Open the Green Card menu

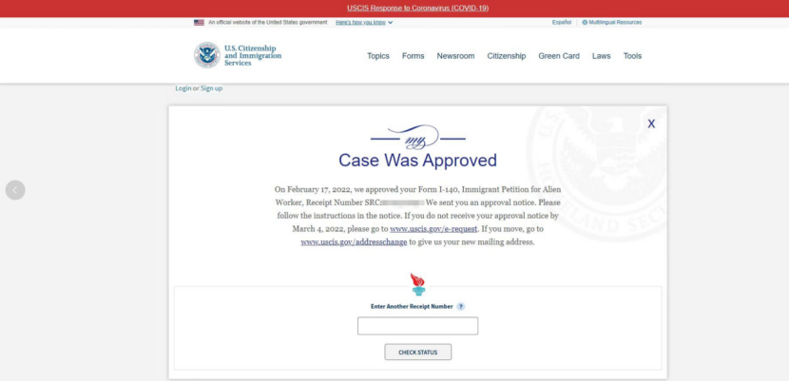(x=559, y=56)
